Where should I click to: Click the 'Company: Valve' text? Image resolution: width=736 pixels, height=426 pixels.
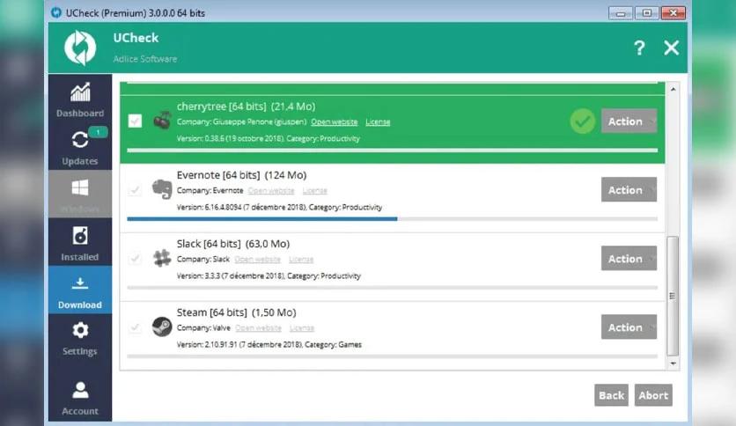point(203,328)
